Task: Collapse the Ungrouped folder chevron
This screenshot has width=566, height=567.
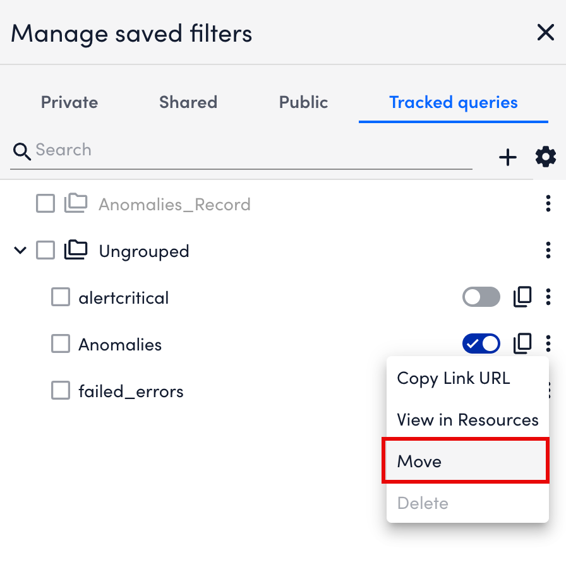Action: pos(20,250)
